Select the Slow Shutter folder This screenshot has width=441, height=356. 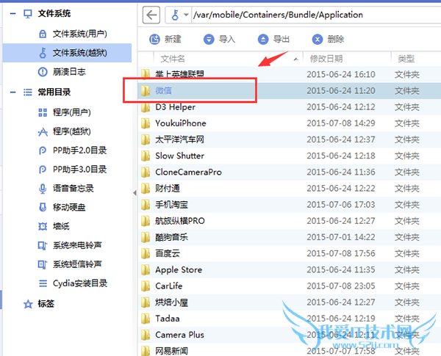pyautogui.click(x=290, y=156)
